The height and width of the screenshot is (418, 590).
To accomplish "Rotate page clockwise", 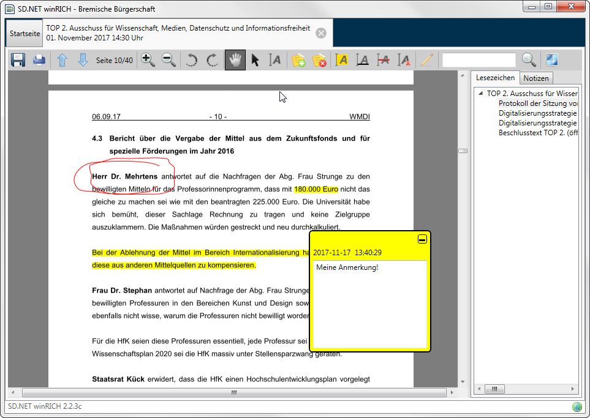I will tap(212, 60).
